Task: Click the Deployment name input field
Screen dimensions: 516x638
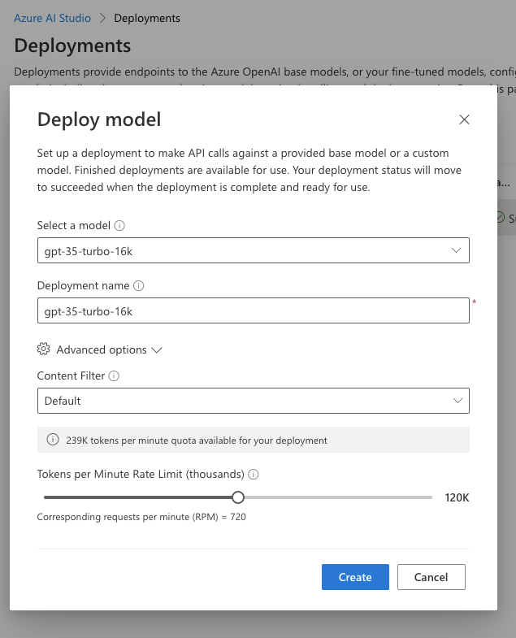Action: (253, 310)
